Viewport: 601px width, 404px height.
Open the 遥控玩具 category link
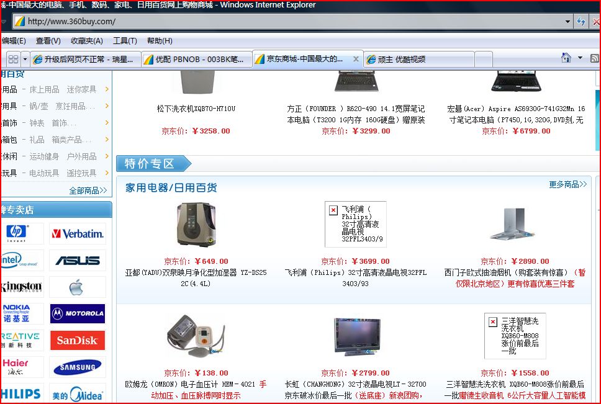point(81,173)
